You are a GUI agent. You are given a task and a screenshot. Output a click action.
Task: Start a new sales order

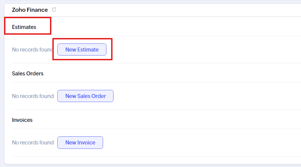pos(85,96)
